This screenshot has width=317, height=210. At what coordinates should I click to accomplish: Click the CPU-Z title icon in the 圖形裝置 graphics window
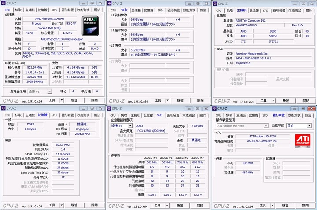point(214,108)
